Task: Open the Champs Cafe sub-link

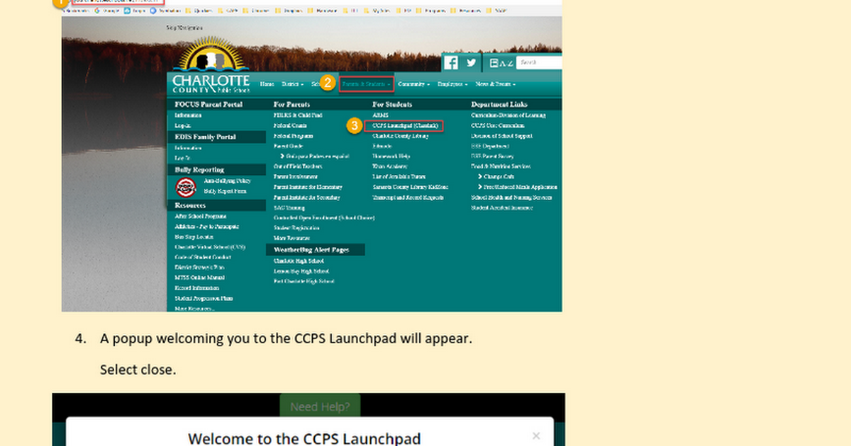Action: 499,176
